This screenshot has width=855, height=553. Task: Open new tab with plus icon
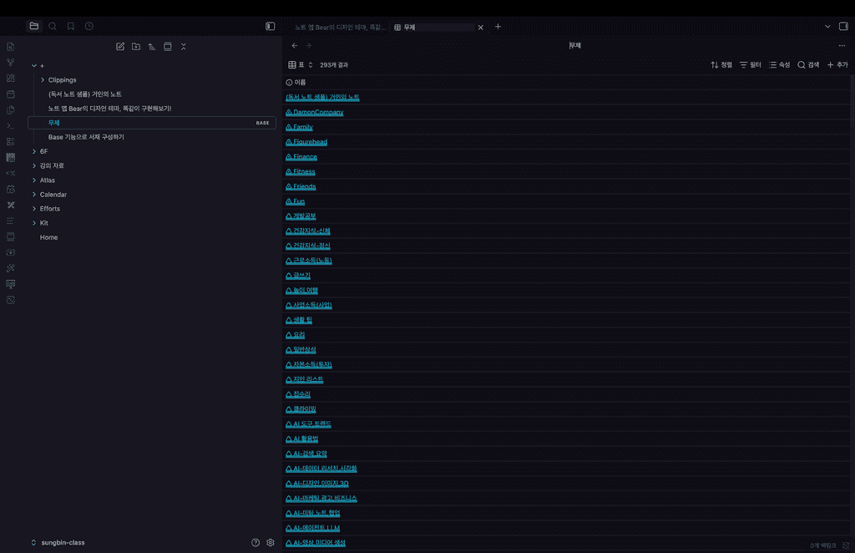coord(498,26)
